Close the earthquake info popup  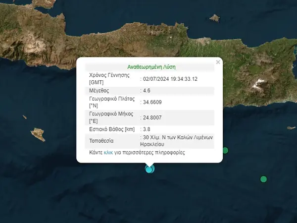218,62
